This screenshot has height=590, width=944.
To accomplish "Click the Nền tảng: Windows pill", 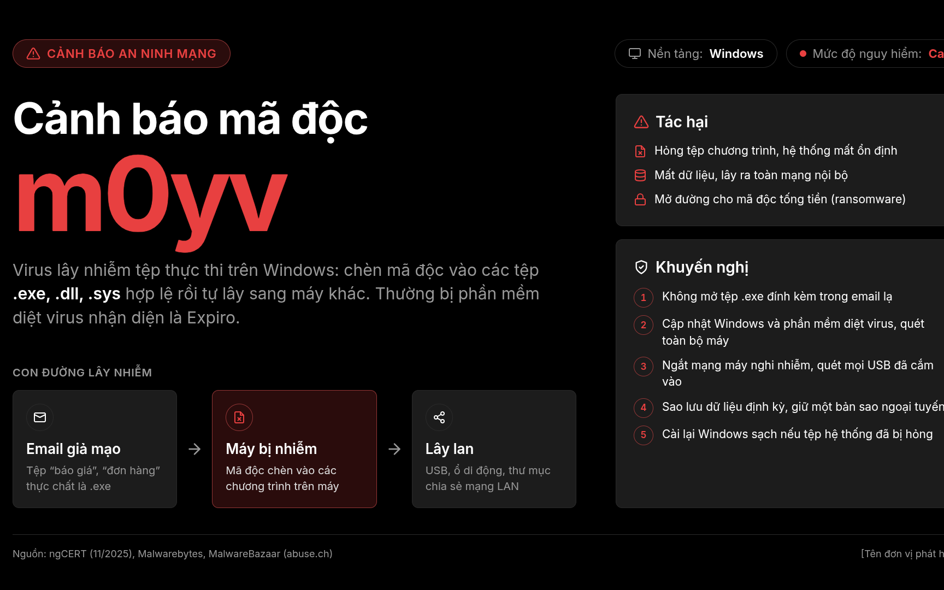I will 696,54.
